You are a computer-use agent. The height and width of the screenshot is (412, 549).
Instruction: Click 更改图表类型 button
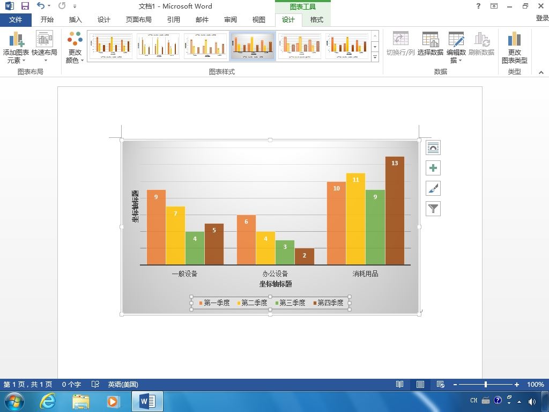514,47
